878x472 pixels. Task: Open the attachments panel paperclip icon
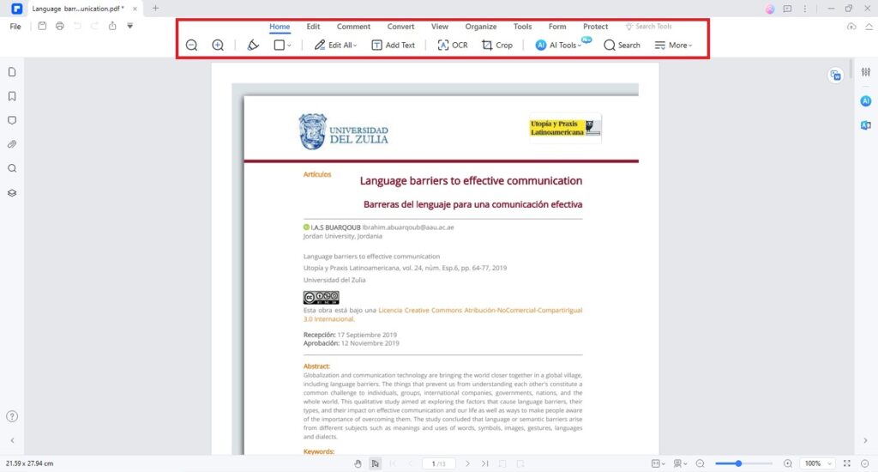click(12, 144)
